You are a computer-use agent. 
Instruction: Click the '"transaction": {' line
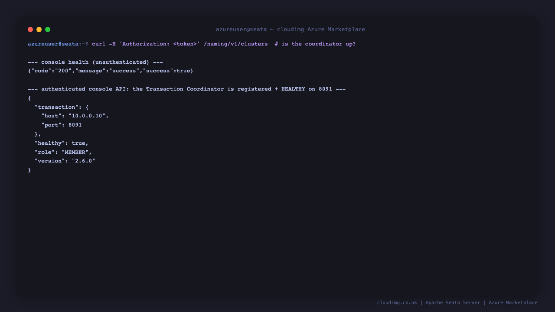[62, 107]
